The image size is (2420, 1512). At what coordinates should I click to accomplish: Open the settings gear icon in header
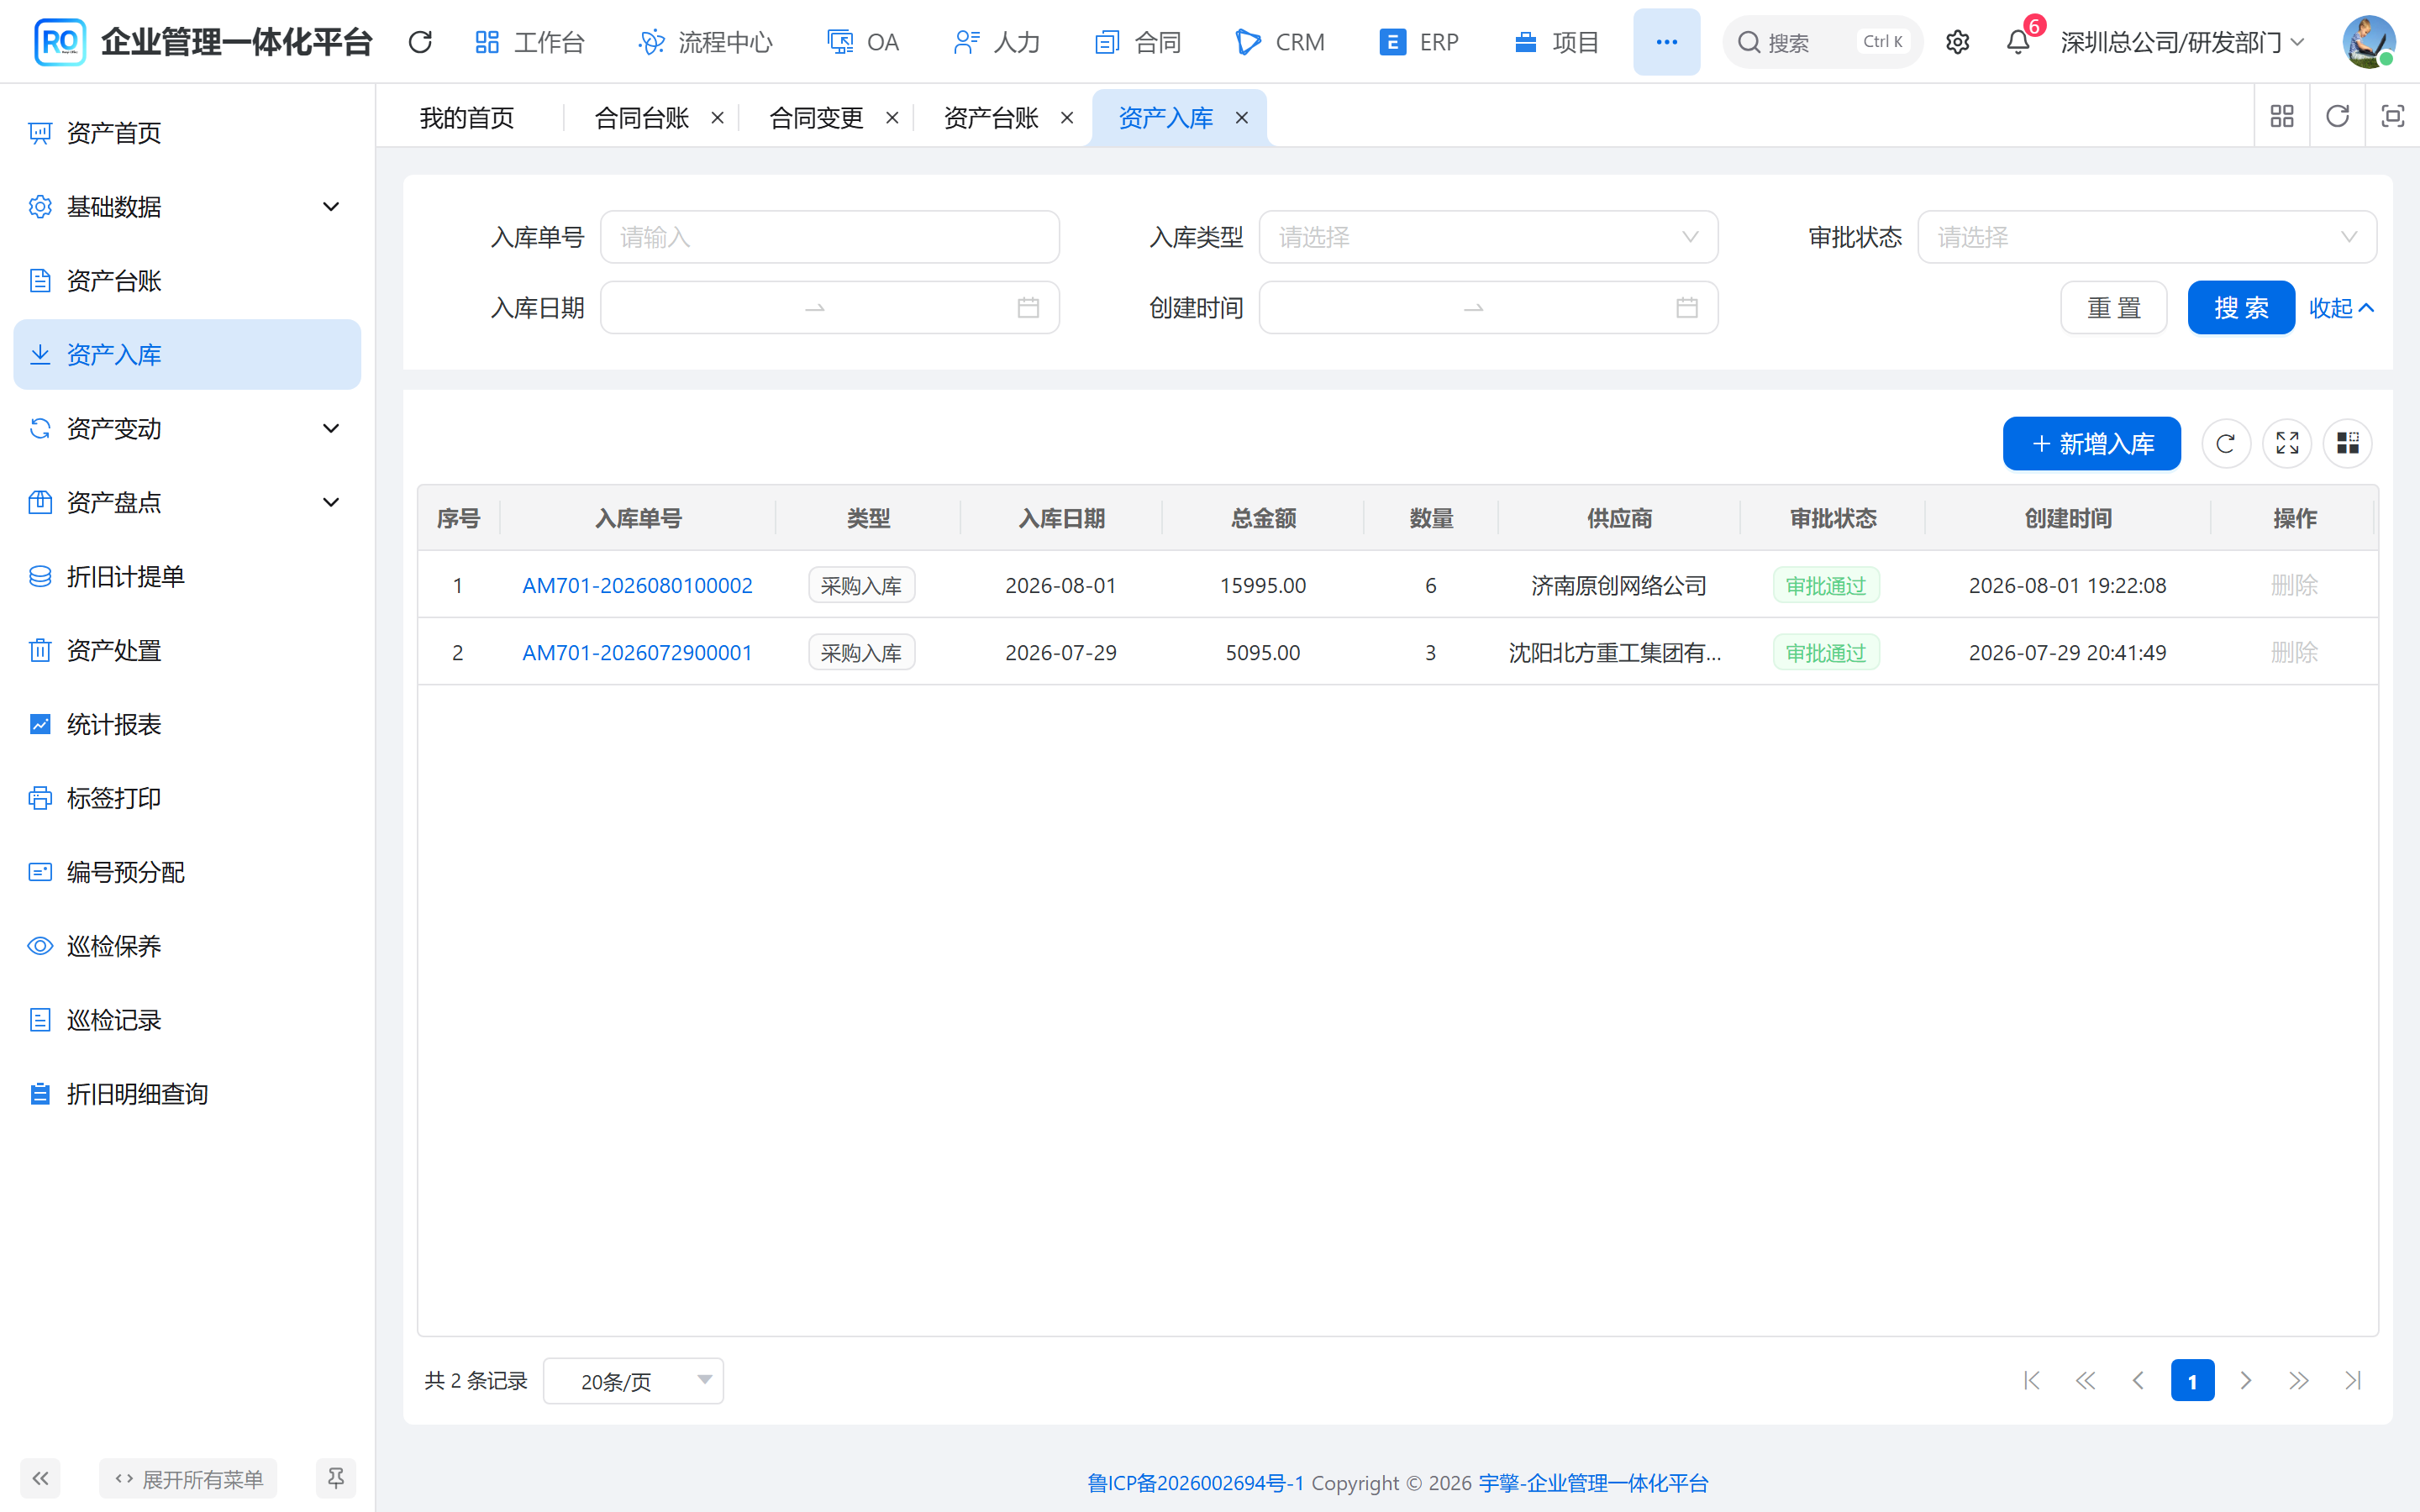[x=1957, y=42]
